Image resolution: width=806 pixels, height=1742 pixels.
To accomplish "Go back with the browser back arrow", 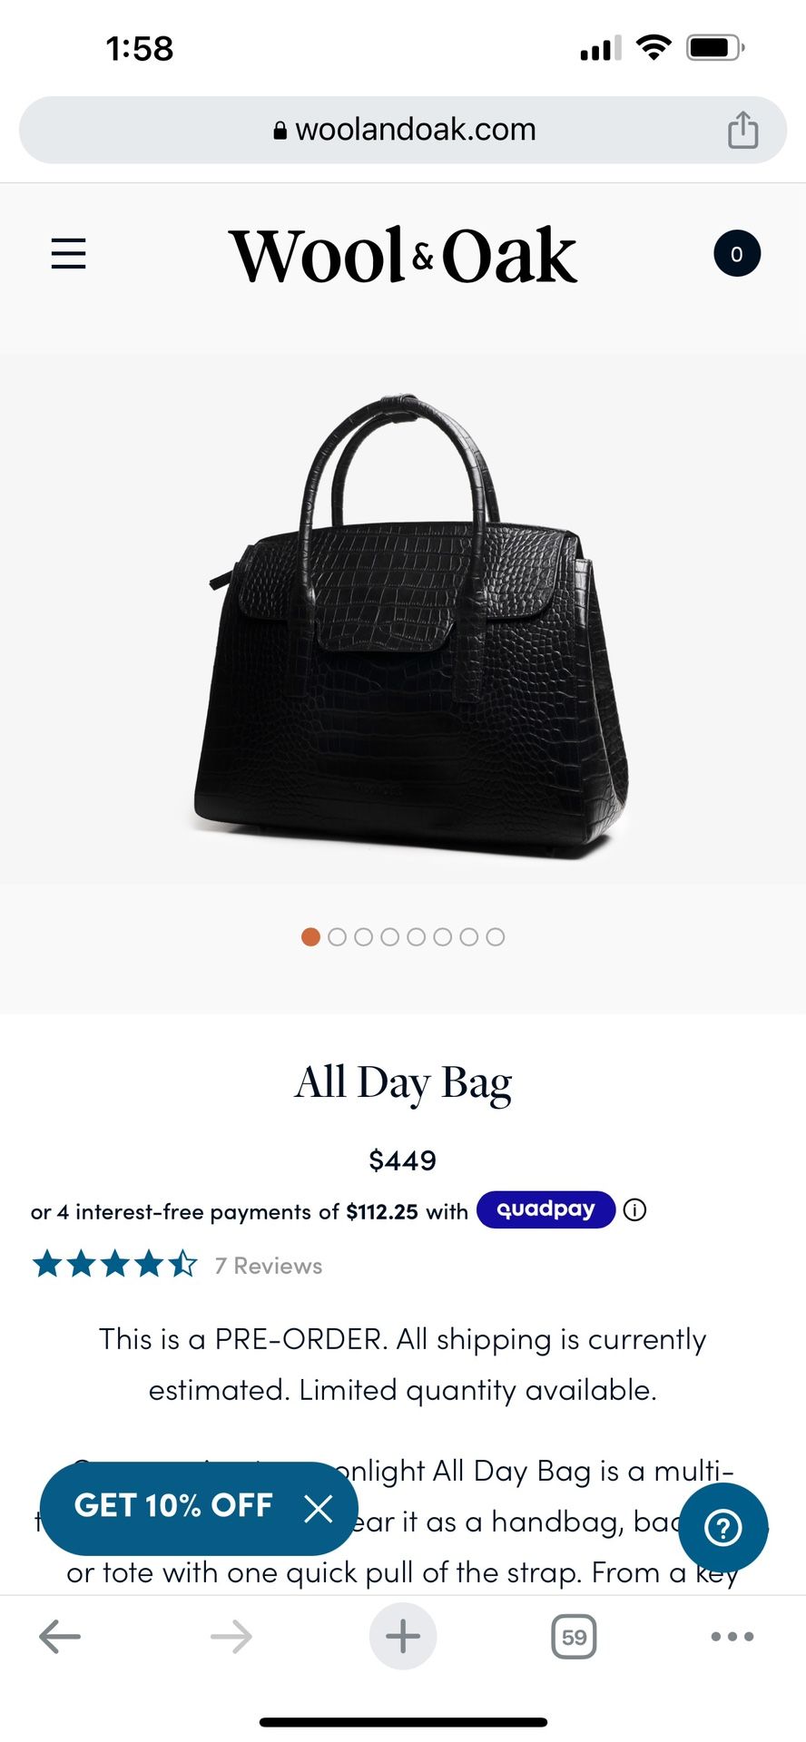I will click(60, 1637).
